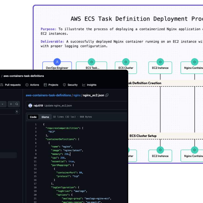Switch to the Code view
Image resolution: width=203 pixels, height=203 pixels.
pyautogui.click(x=33, y=117)
